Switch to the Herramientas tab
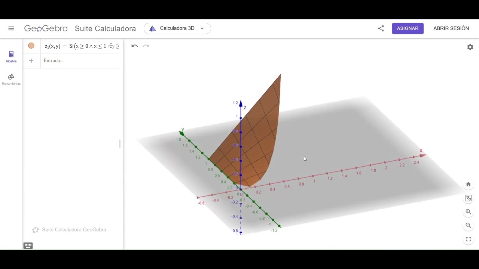This screenshot has width=479, height=269. (11, 79)
